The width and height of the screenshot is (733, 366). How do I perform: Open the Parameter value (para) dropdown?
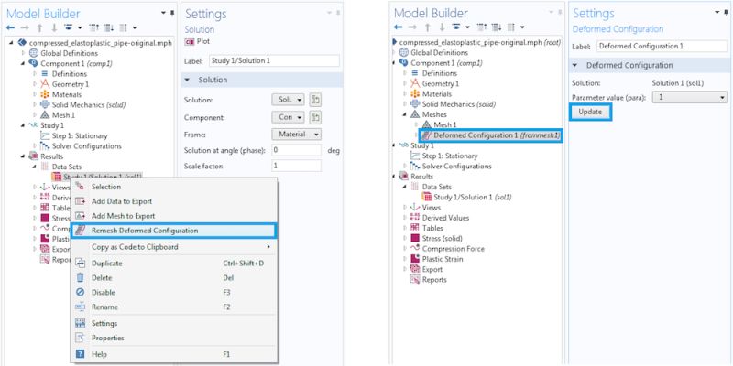click(690, 97)
